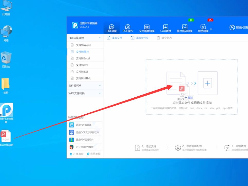The image size is (248, 186).
Task: Open the PDF操作 tab
Action: point(128,28)
